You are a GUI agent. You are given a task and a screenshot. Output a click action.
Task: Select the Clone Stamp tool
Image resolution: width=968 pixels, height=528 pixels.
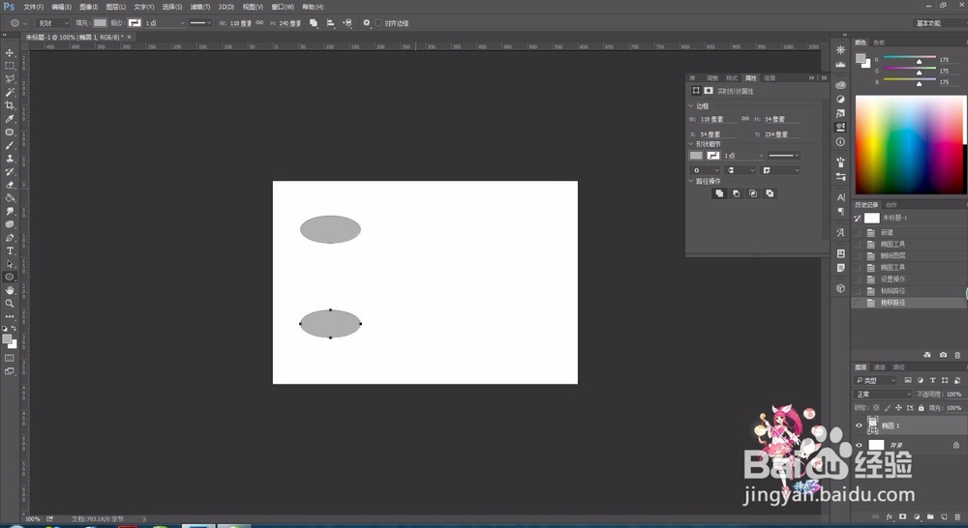[x=10, y=159]
